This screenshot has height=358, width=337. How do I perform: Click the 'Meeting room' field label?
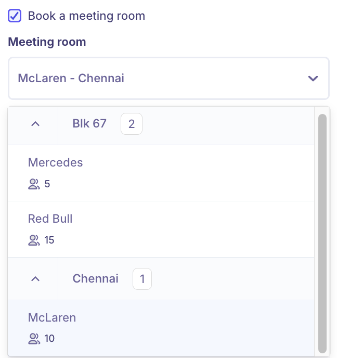tap(47, 42)
